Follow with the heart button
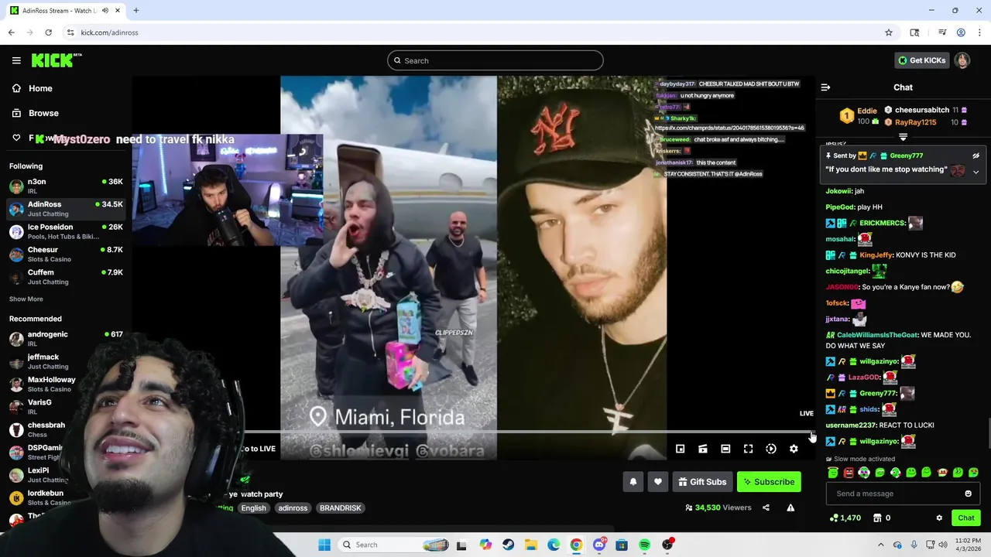Image resolution: width=991 pixels, height=557 pixels. 657,482
